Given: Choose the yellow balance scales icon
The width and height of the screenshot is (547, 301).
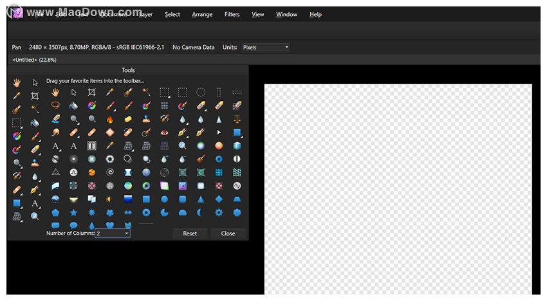Looking at the screenshot, I should 237,119.
